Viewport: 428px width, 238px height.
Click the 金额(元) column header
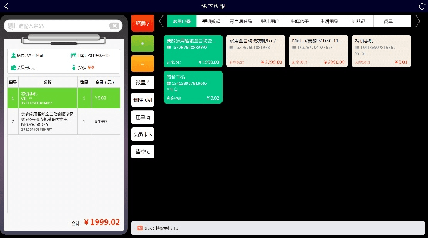pos(106,82)
